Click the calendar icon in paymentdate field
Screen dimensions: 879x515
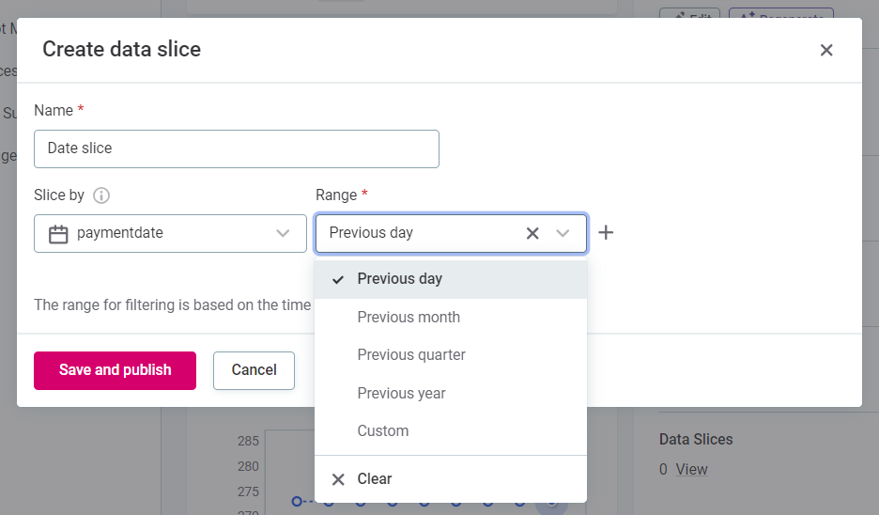[58, 234]
